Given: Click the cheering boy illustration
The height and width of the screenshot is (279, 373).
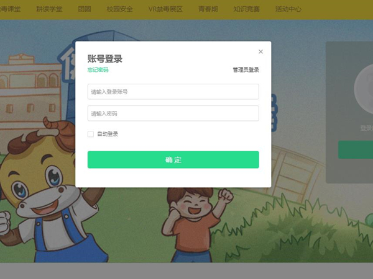Looking at the screenshot, I should (196, 224).
